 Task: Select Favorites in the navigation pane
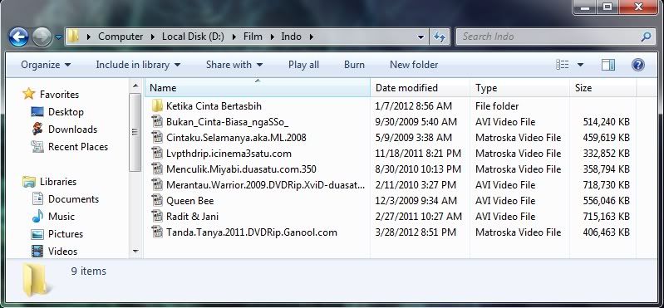click(59, 95)
